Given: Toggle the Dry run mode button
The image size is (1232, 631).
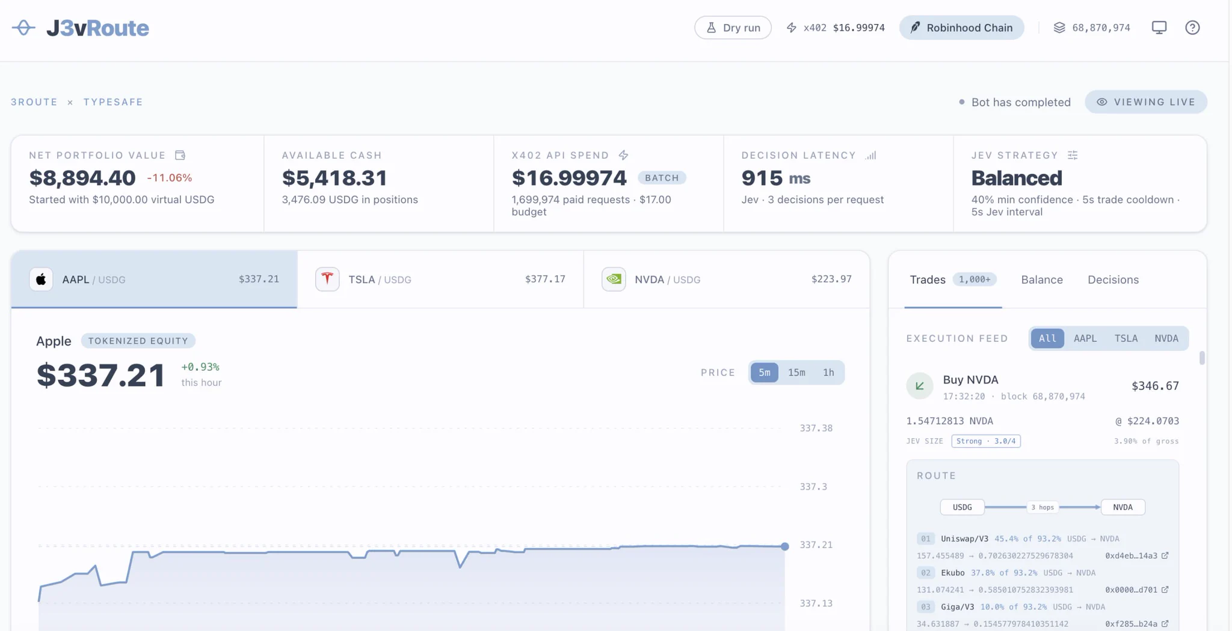Looking at the screenshot, I should point(733,28).
